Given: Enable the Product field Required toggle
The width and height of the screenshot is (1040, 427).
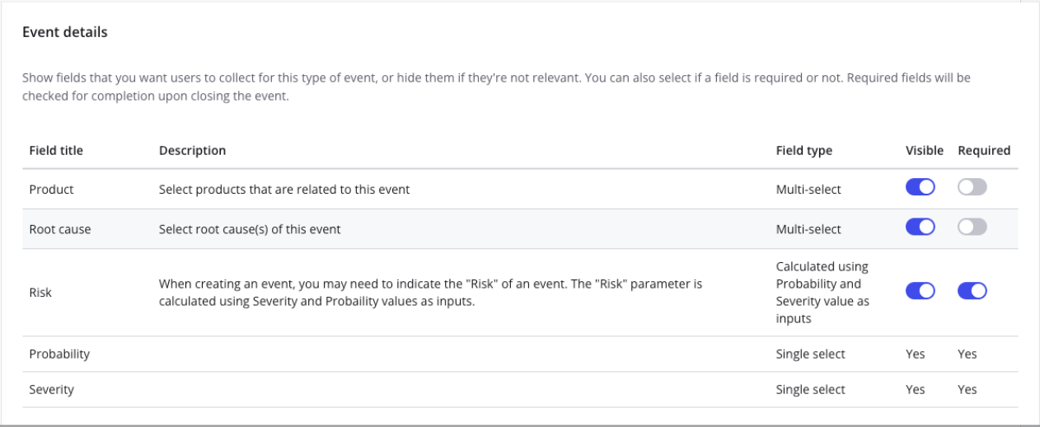Looking at the screenshot, I should pos(972,188).
